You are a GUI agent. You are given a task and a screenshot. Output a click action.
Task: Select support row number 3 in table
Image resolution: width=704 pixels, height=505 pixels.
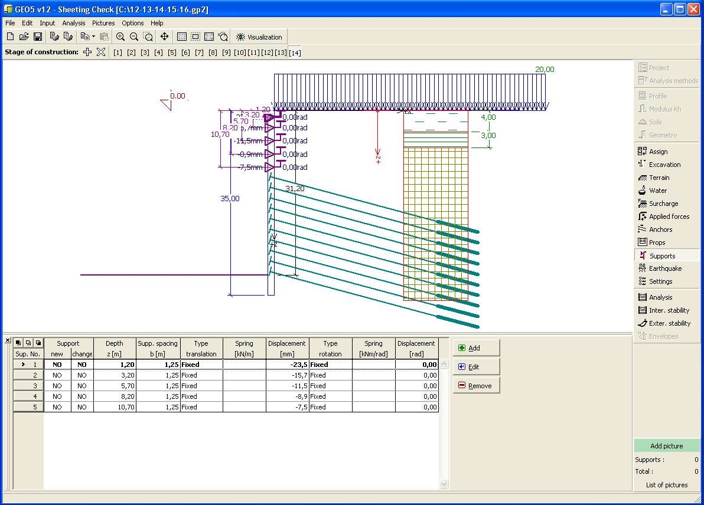[28, 386]
